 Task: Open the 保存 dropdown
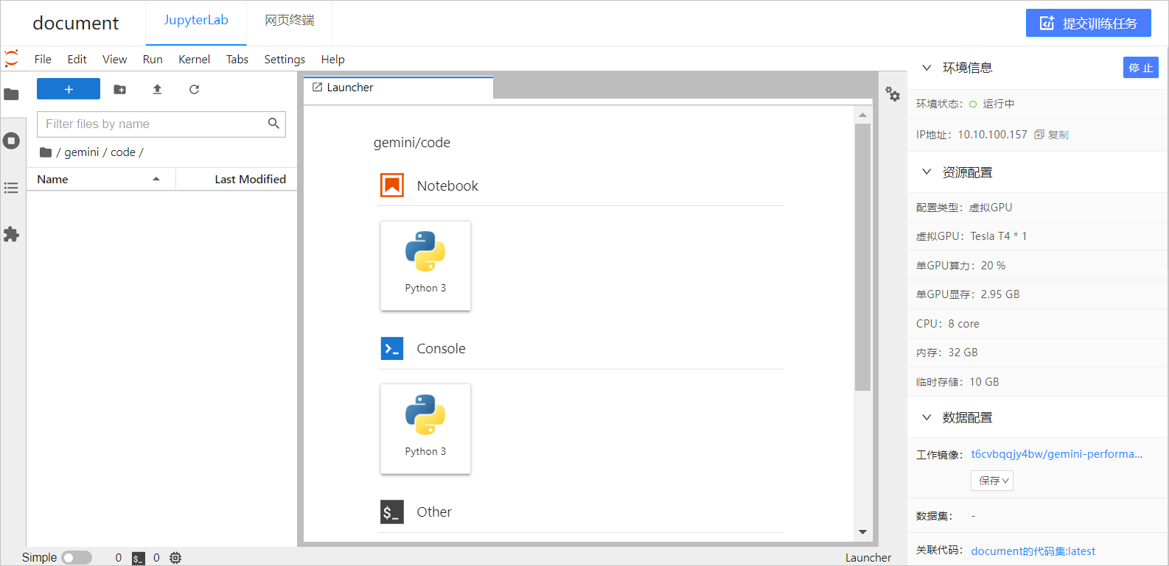(992, 481)
